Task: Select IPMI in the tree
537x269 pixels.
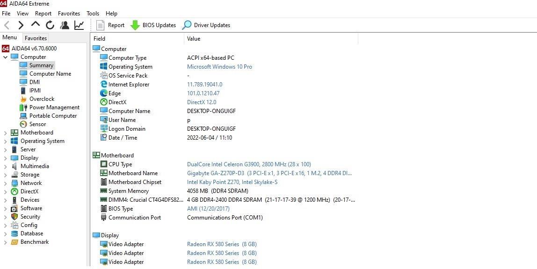Action: click(x=35, y=91)
